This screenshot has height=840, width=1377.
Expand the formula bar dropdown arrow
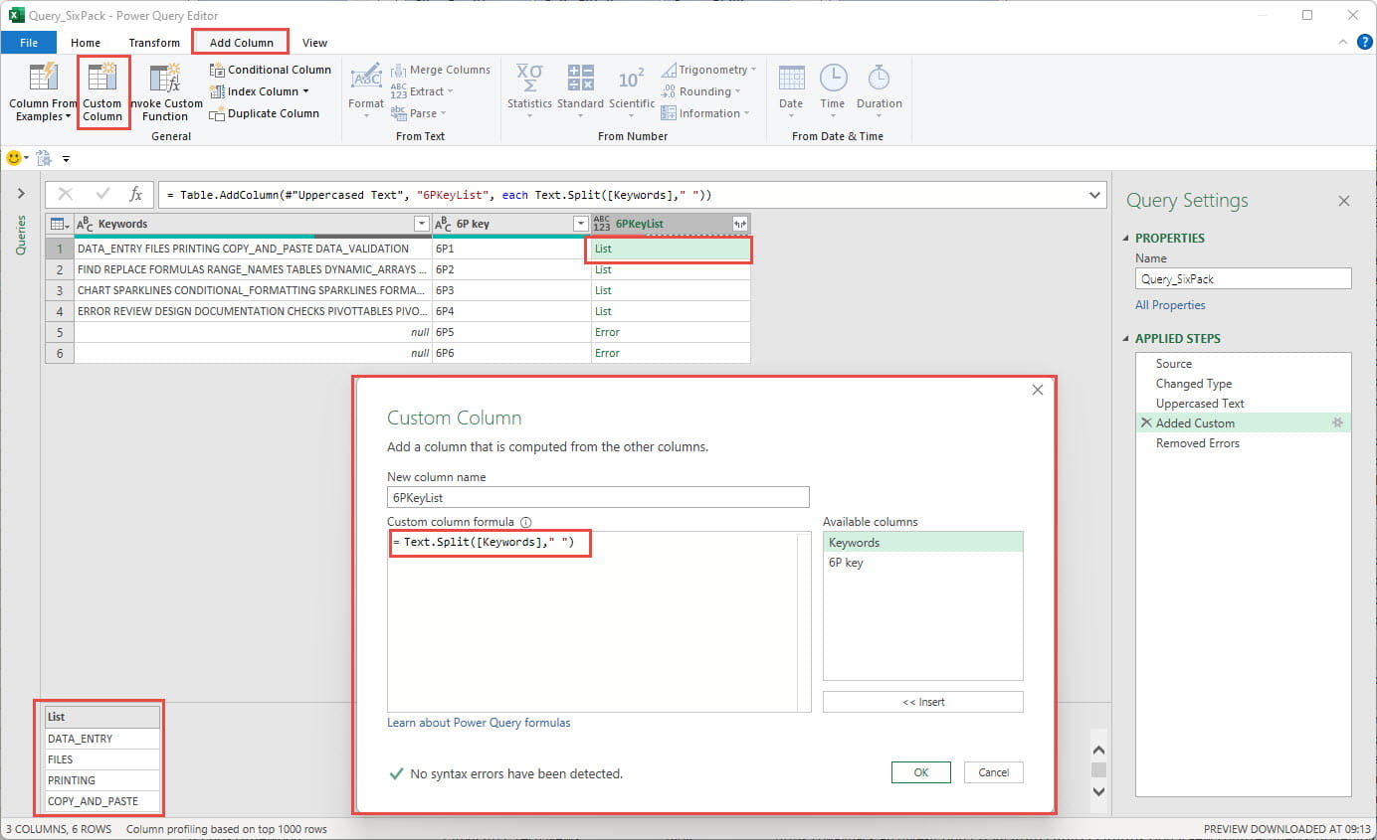coord(1095,195)
